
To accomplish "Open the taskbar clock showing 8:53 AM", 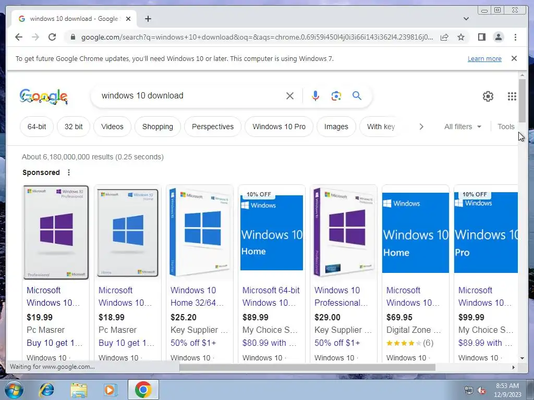I will pos(507,390).
